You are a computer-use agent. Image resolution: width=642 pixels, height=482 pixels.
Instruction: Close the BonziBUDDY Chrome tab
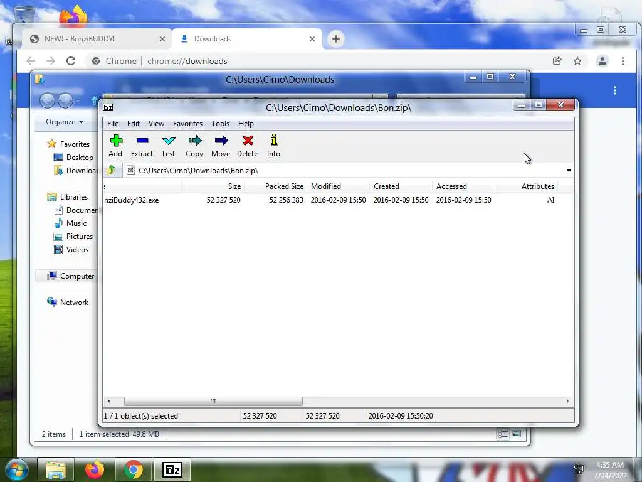162,39
